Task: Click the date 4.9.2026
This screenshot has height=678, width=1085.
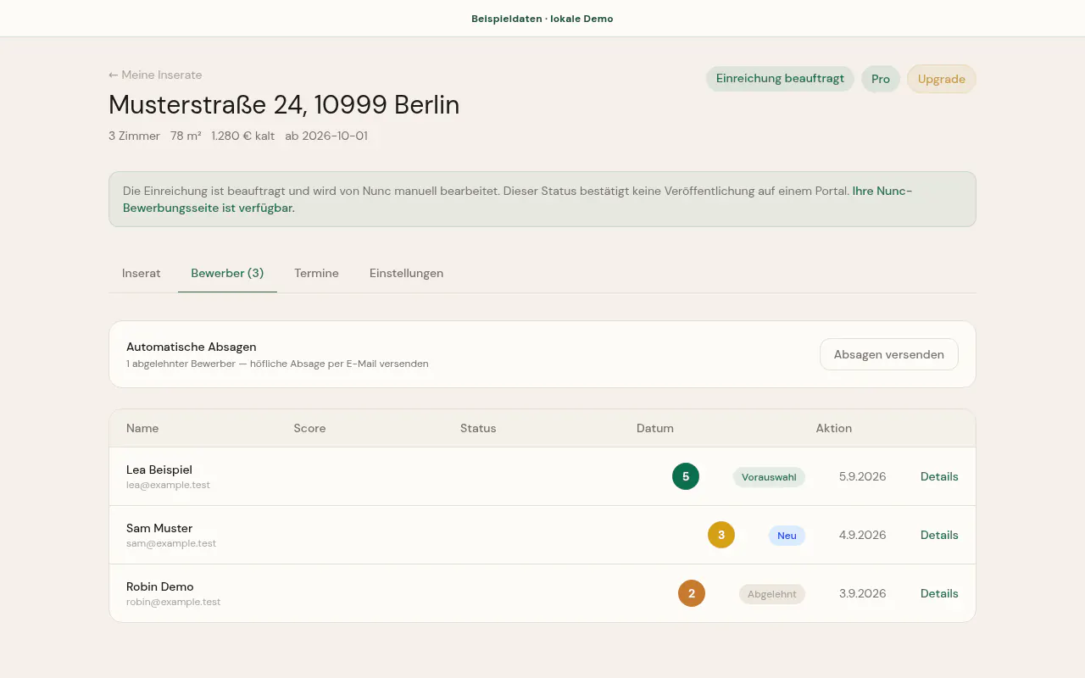Action: pos(863,535)
